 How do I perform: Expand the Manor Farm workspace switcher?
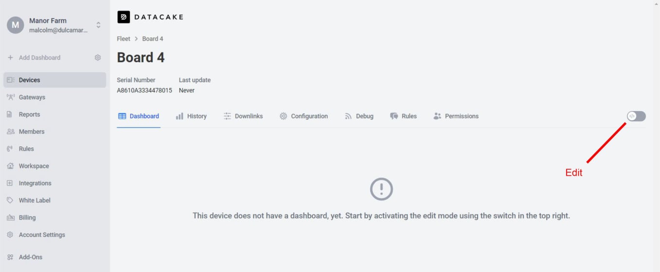[98, 25]
